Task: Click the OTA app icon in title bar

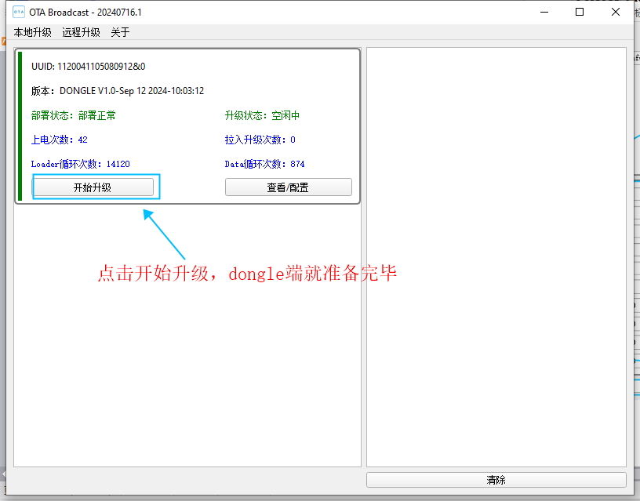Action: click(x=19, y=13)
